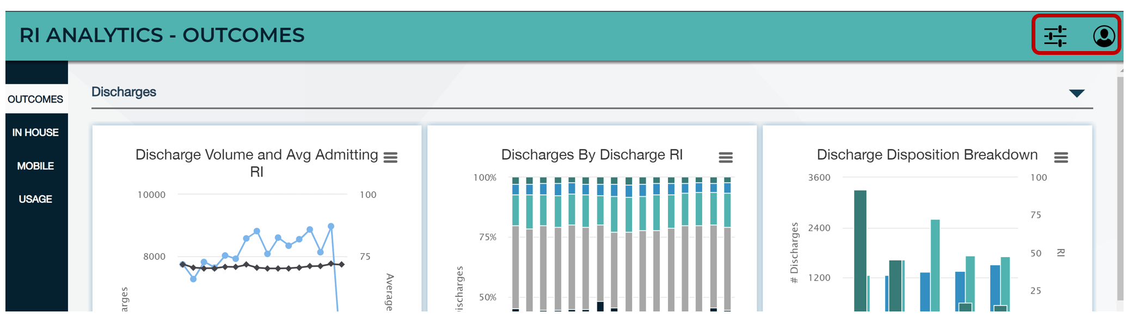Select the MOBILE sidebar tab
Image resolution: width=1129 pixels, height=331 pixels.
click(x=35, y=166)
